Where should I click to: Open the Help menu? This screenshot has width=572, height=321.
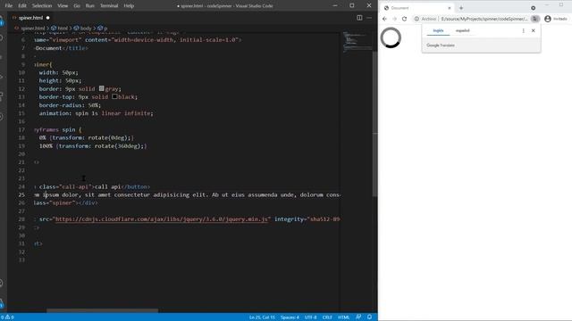tap(129, 5)
